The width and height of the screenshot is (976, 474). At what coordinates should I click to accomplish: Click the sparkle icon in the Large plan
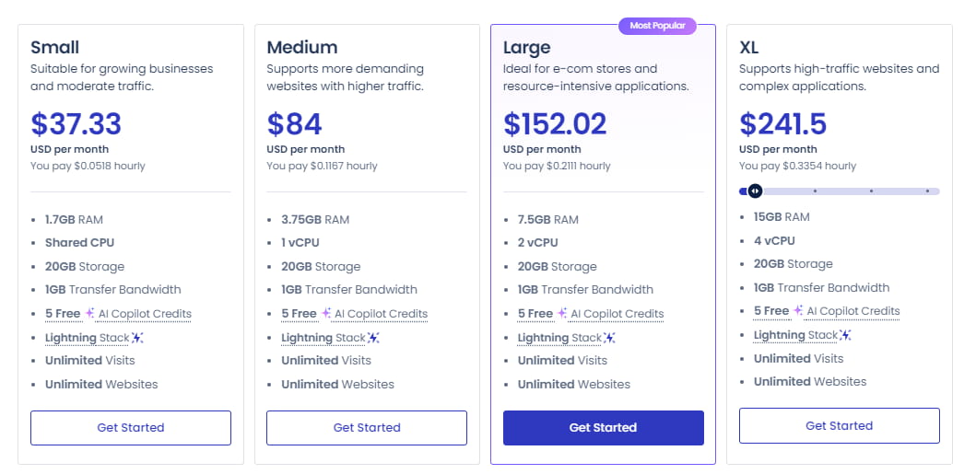561,313
